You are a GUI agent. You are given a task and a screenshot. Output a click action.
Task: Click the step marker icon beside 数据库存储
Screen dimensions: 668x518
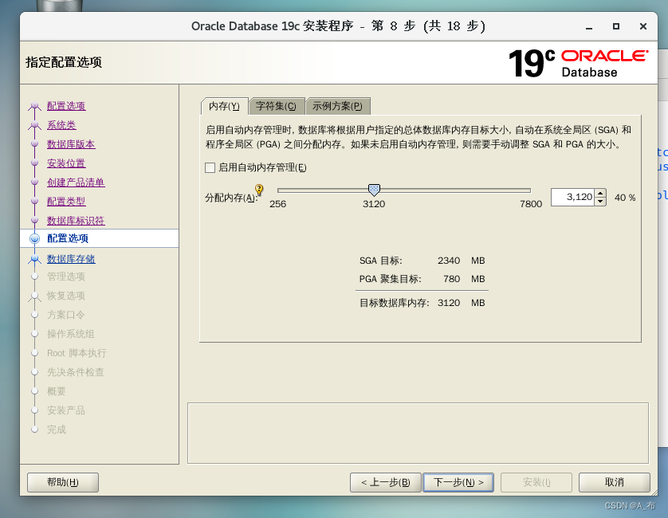(34, 258)
